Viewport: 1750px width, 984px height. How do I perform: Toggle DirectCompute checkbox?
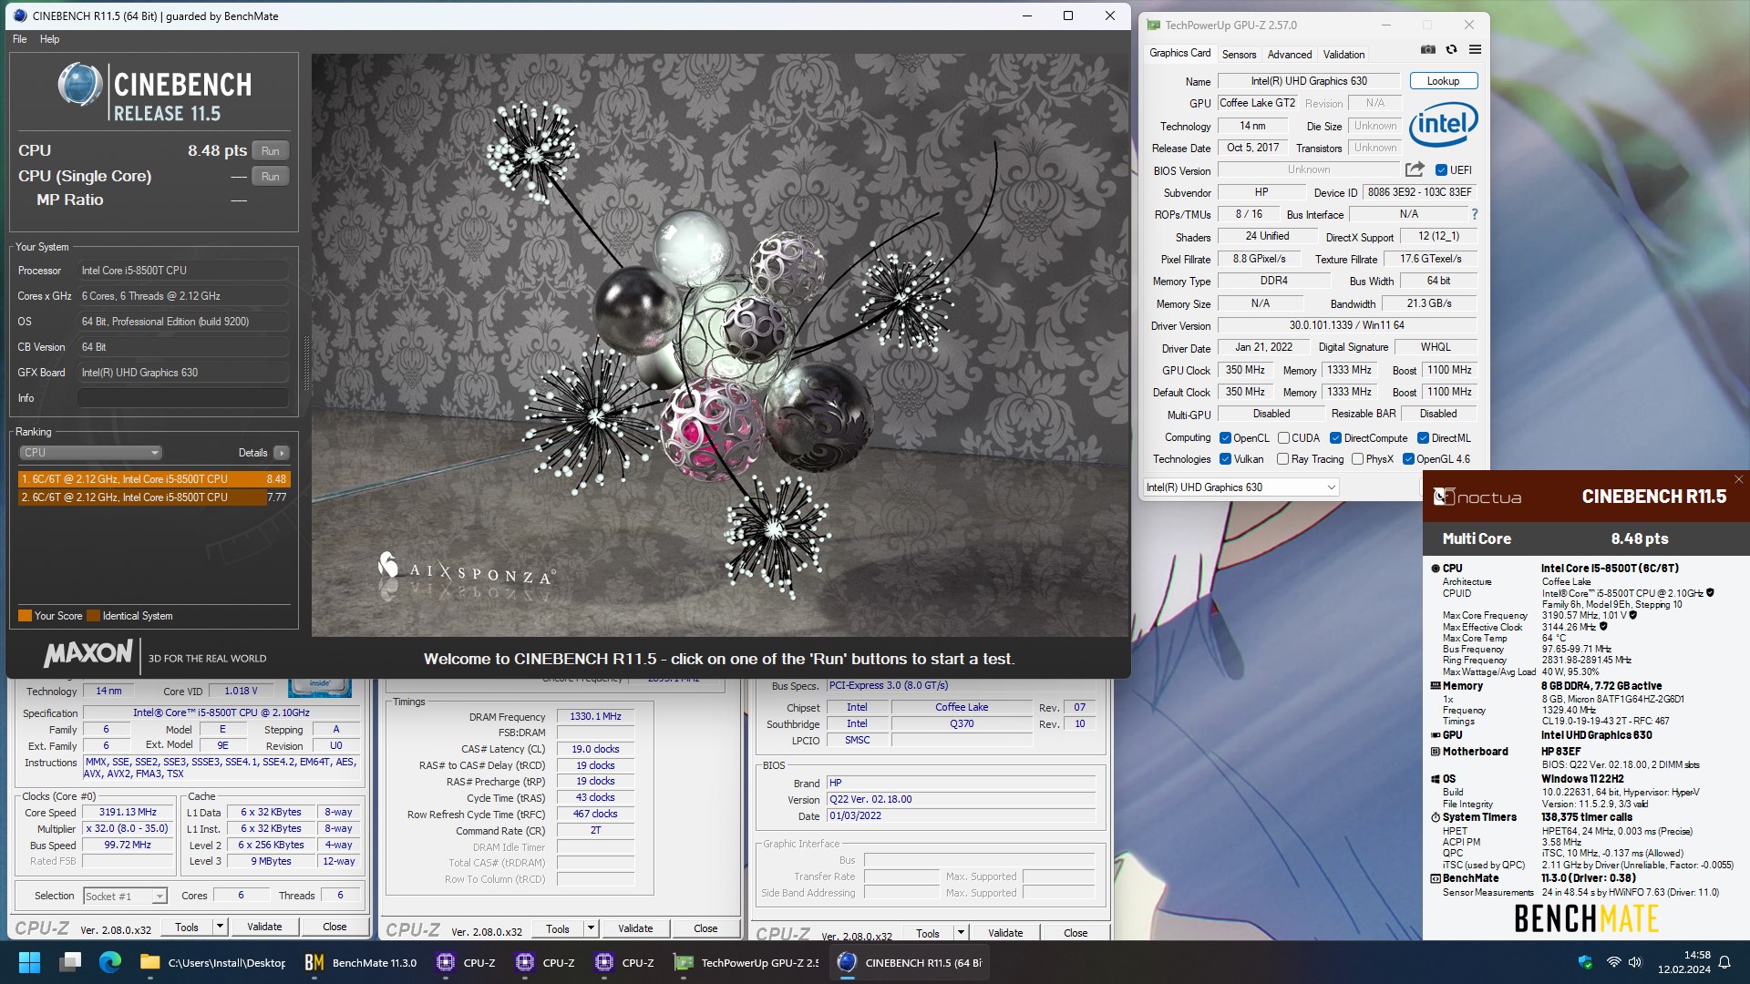(1335, 438)
